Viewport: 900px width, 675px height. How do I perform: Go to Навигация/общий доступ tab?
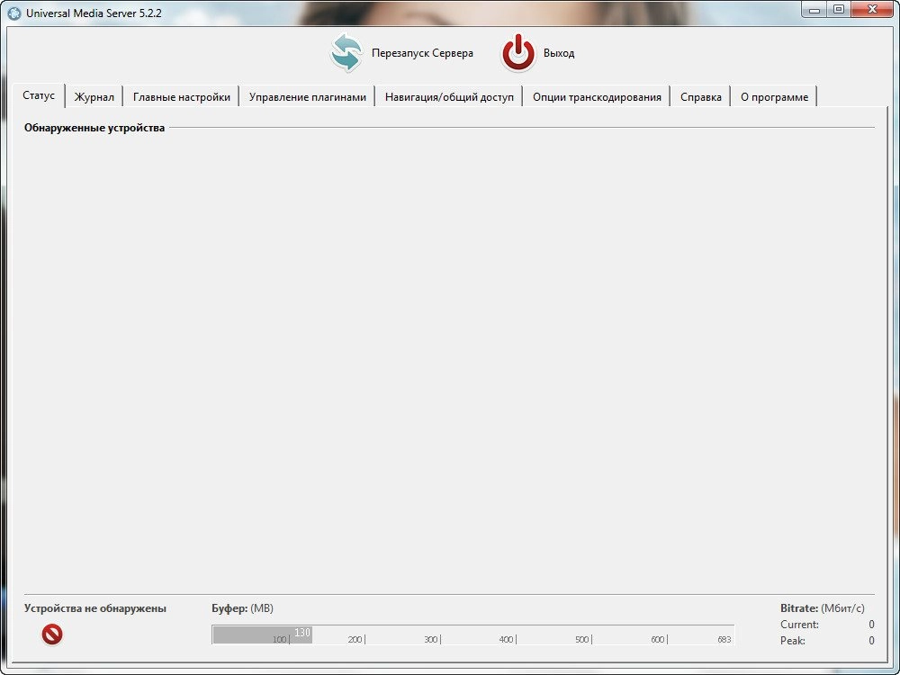(449, 97)
